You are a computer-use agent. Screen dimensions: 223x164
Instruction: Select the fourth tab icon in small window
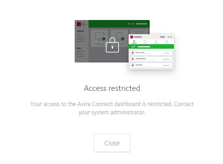click(x=167, y=41)
